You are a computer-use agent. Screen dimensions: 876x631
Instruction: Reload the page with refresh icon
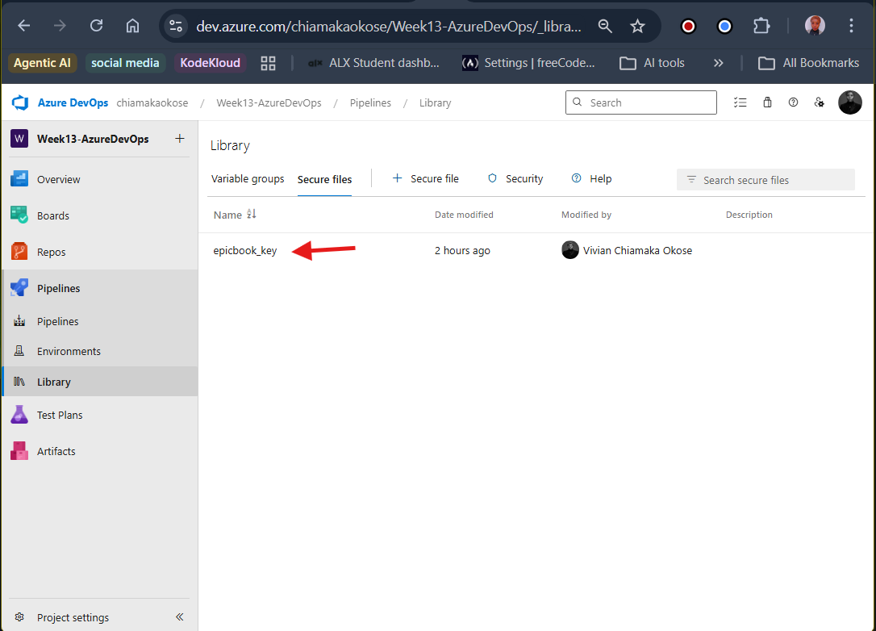96,26
